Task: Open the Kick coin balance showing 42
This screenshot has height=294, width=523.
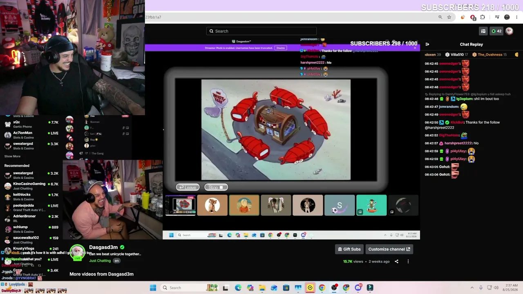Action: click(496, 31)
